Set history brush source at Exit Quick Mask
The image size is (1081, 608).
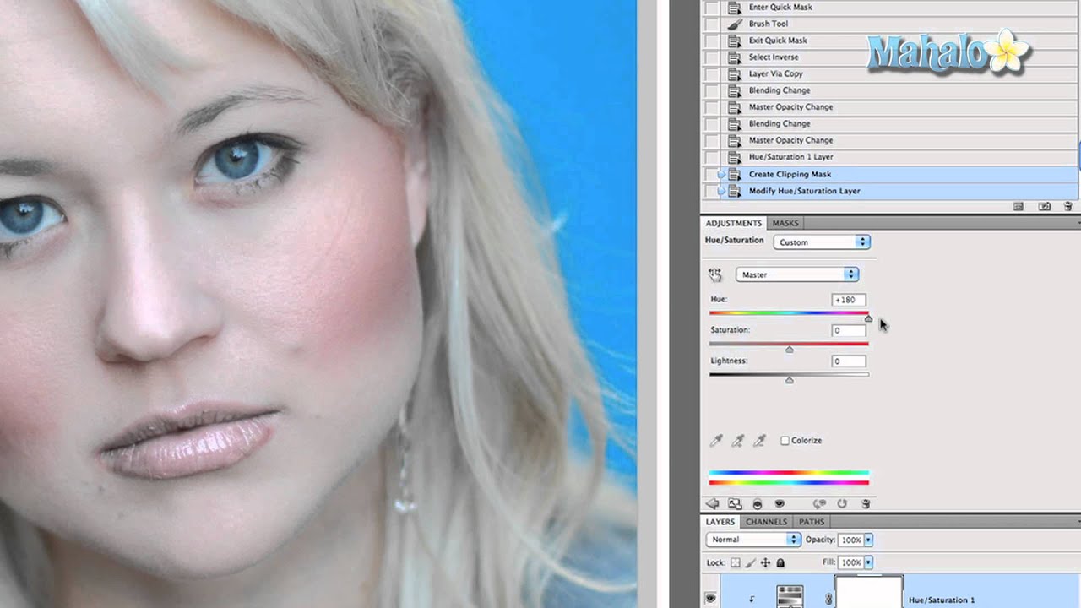pos(711,41)
